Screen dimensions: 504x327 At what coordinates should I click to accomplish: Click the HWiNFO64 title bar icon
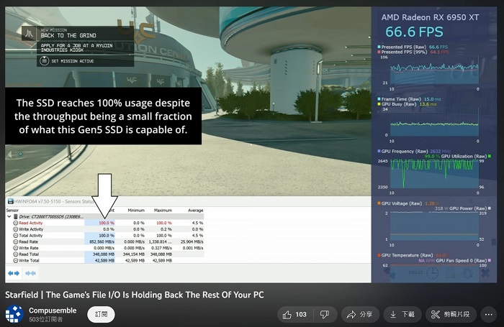pos(10,201)
